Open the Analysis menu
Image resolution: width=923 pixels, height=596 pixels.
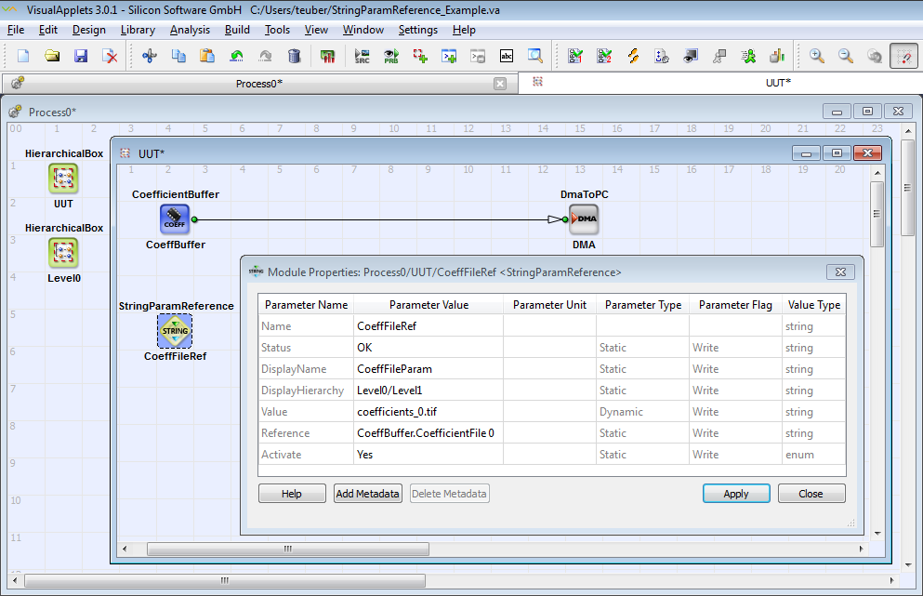click(190, 30)
